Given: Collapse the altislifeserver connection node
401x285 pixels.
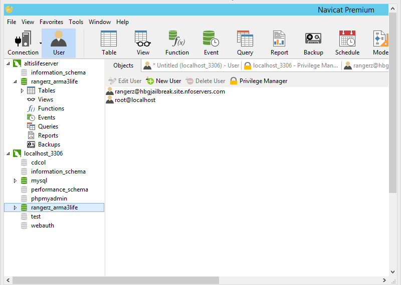Looking at the screenshot, I should (8, 63).
